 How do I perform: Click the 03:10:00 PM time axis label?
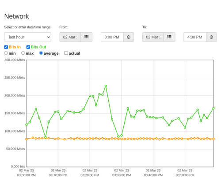pyautogui.click(x=58, y=175)
